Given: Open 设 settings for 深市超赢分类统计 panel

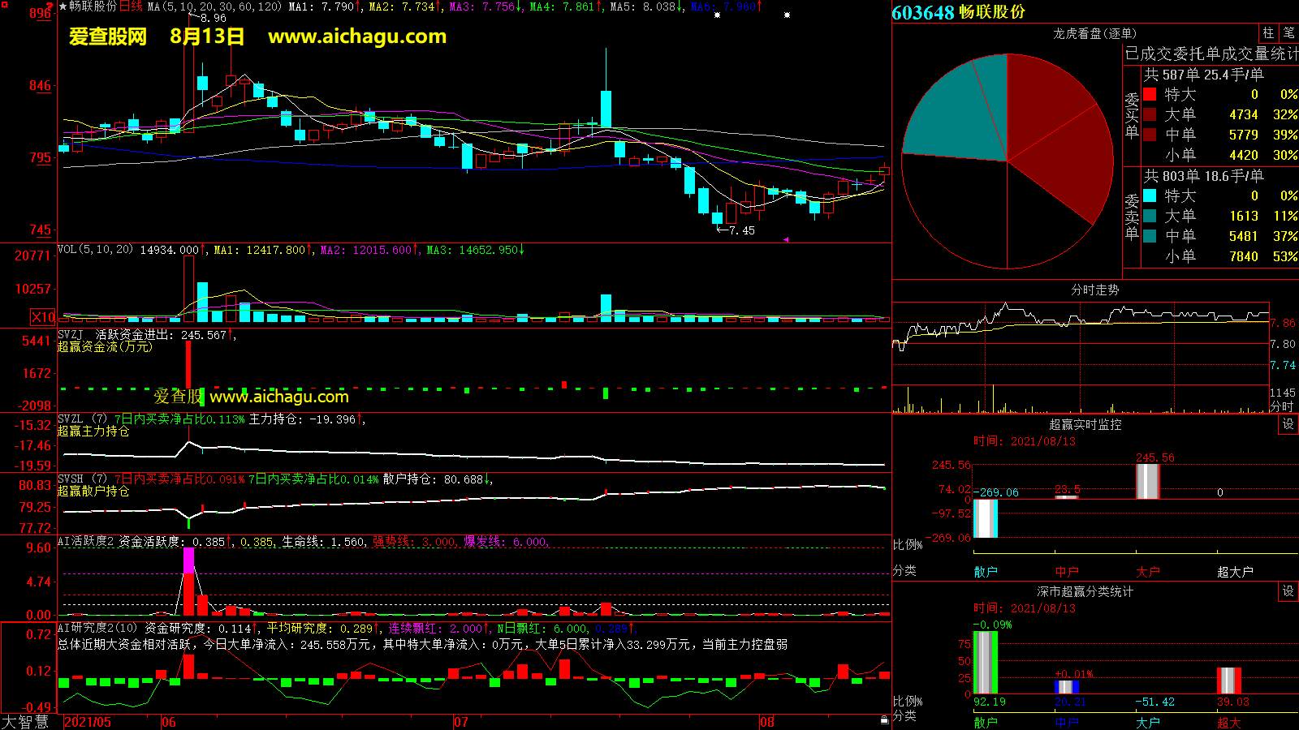Looking at the screenshot, I should [1288, 591].
